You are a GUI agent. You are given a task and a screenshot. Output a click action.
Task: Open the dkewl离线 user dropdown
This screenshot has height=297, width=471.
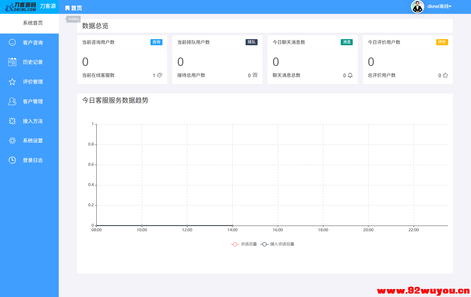(x=439, y=6)
